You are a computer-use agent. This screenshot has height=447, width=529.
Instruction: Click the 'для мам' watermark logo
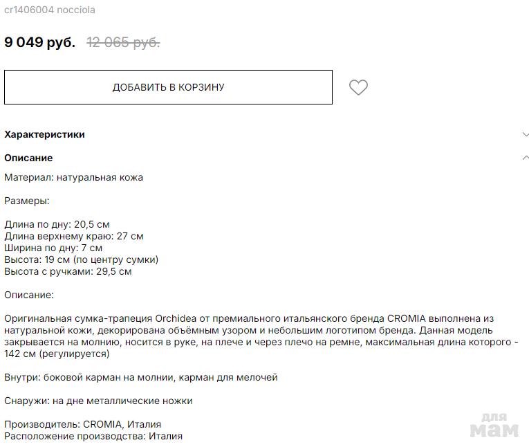pos(494,424)
